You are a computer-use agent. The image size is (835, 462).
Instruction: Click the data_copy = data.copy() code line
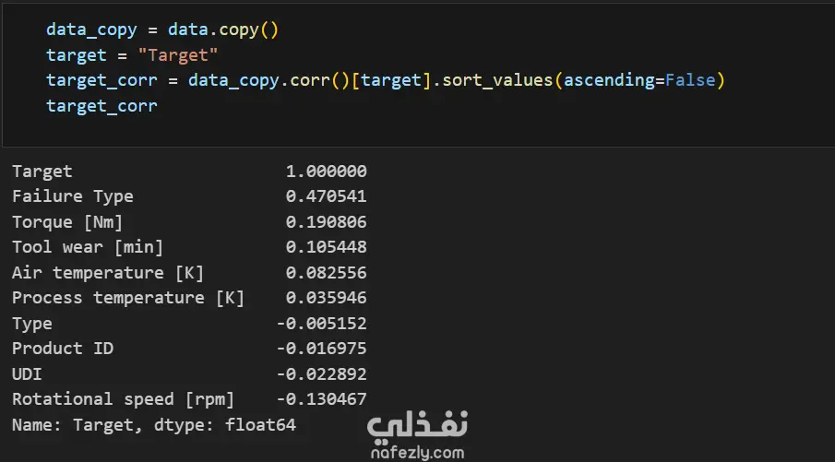161,30
